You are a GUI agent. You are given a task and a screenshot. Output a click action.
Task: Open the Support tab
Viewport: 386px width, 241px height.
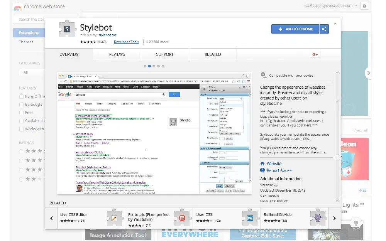[165, 54]
